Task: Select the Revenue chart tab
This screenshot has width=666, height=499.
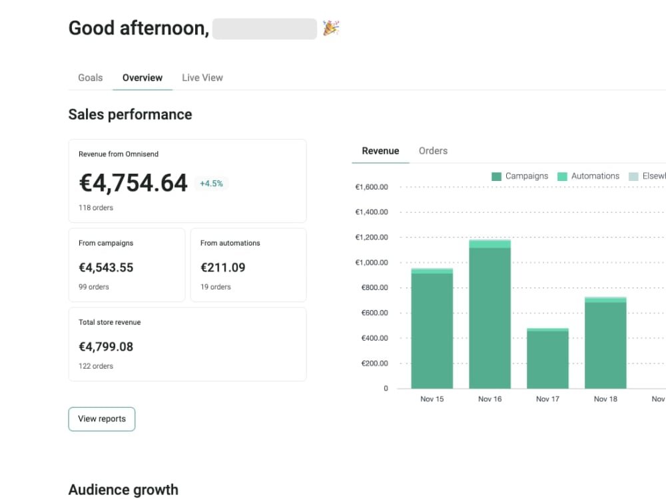Action: (380, 150)
